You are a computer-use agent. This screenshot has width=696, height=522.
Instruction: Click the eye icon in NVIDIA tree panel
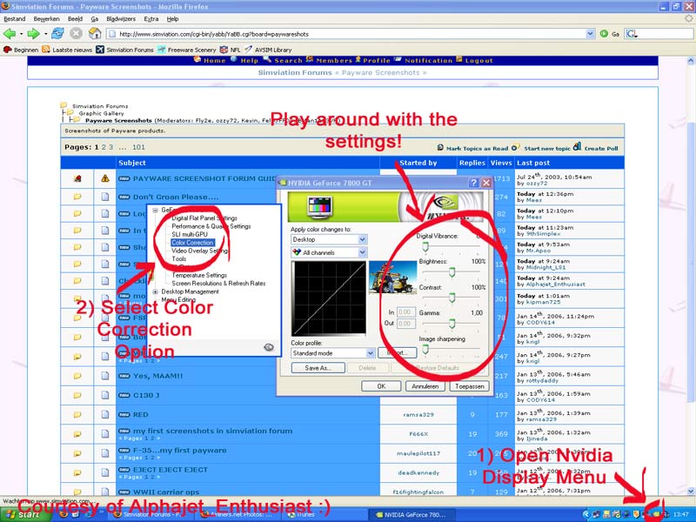[269, 347]
